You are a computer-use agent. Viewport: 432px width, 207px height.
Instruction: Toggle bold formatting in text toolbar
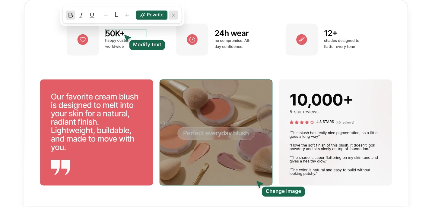point(71,15)
